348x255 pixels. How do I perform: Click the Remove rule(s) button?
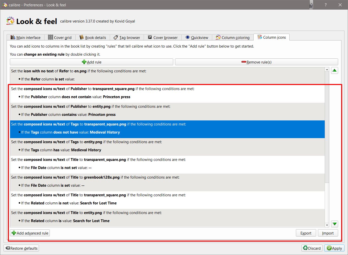pyautogui.click(x=256, y=62)
